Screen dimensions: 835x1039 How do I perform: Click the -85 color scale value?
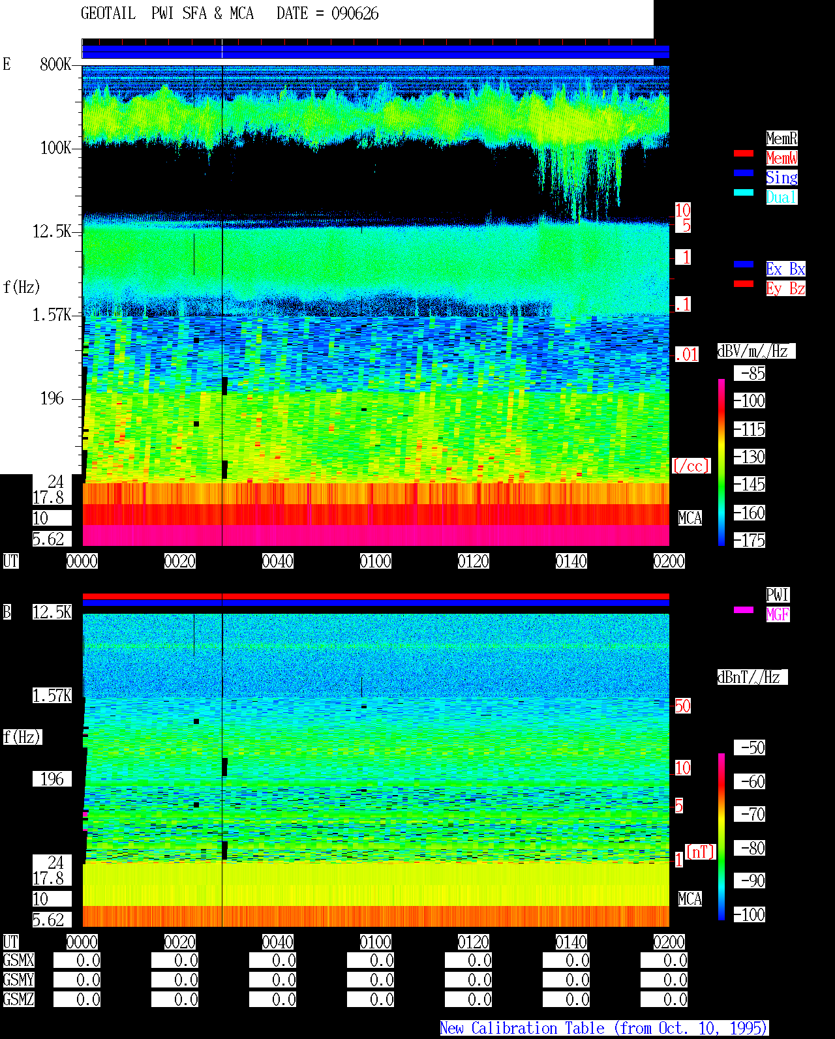point(750,373)
